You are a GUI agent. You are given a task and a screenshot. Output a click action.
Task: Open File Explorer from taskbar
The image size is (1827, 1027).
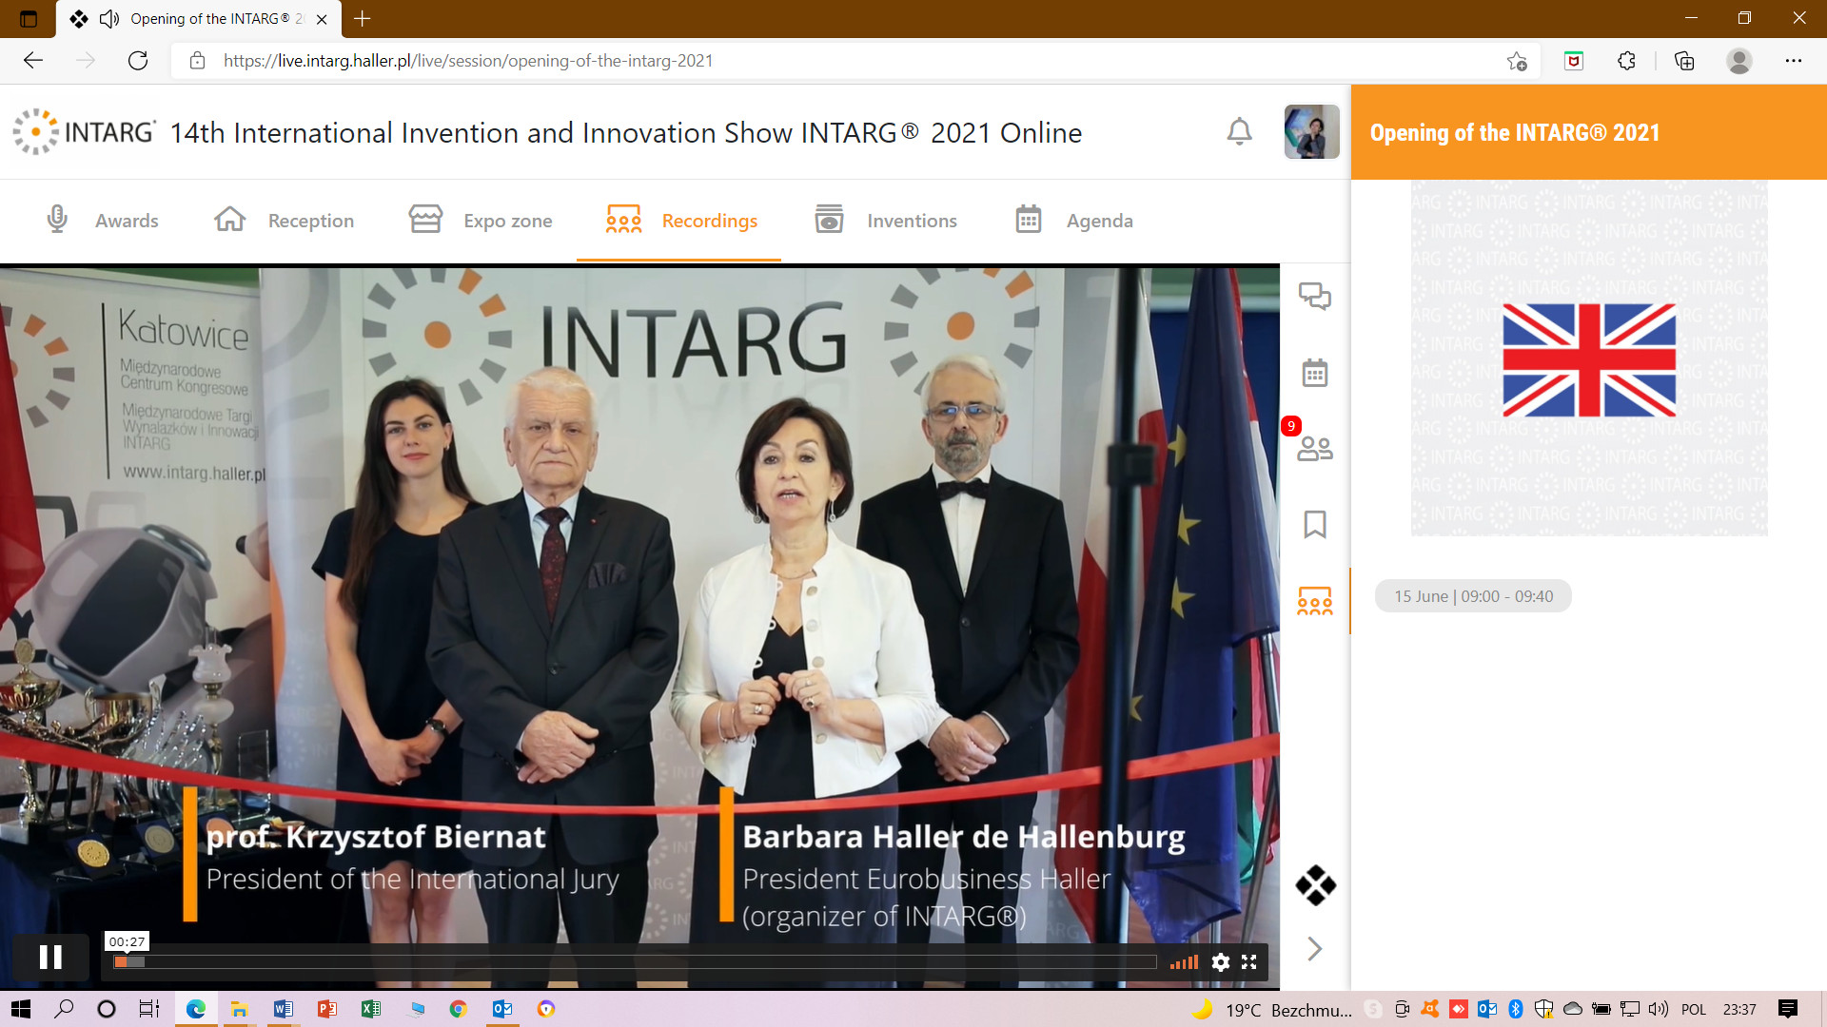pyautogui.click(x=239, y=1009)
